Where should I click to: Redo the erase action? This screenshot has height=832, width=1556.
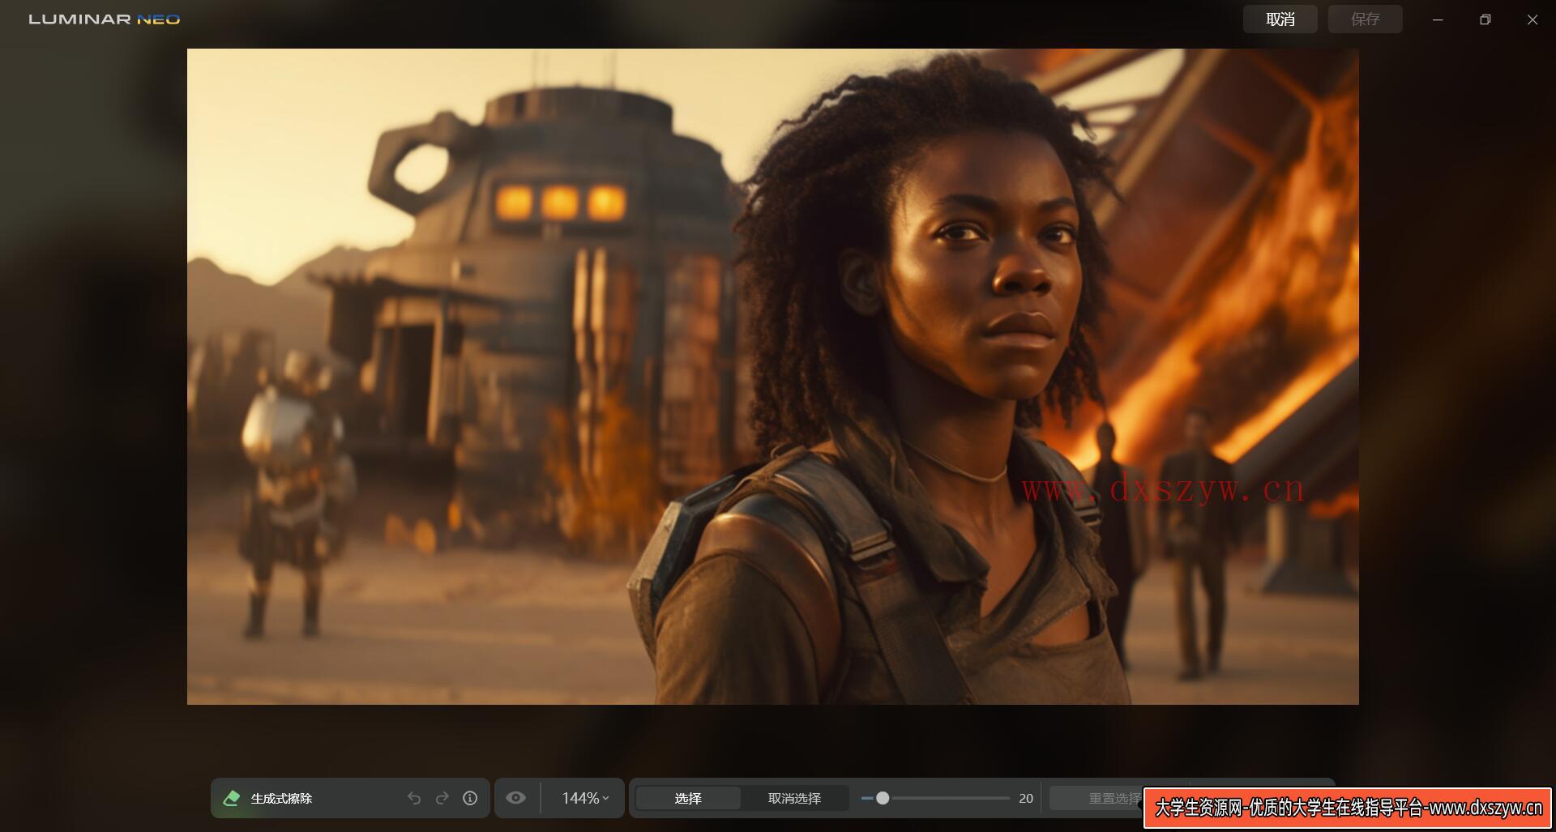click(x=442, y=798)
